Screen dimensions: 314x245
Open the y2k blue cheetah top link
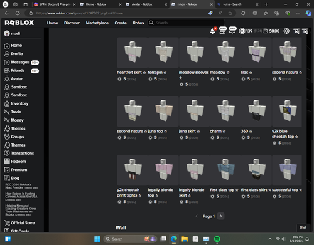click(x=284, y=134)
